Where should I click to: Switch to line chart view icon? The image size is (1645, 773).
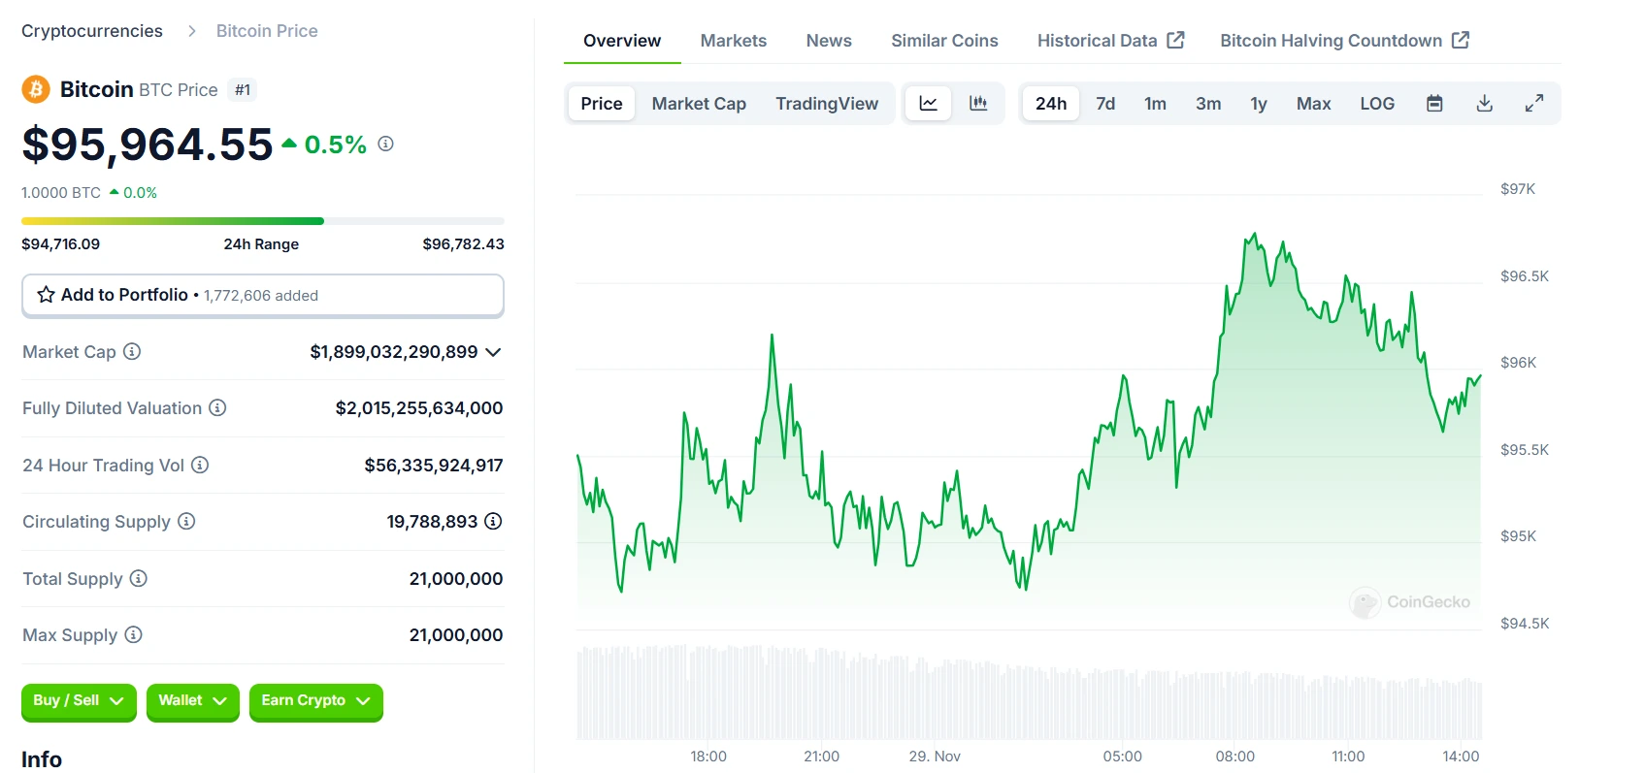(929, 103)
